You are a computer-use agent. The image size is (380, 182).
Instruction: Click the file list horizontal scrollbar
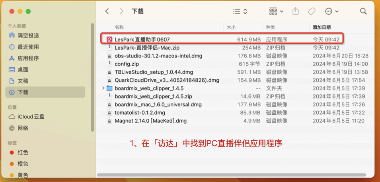[x=232, y=175]
